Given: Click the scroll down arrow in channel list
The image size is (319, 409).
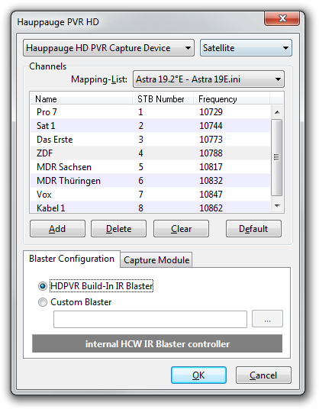Looking at the screenshot, I should click(277, 206).
